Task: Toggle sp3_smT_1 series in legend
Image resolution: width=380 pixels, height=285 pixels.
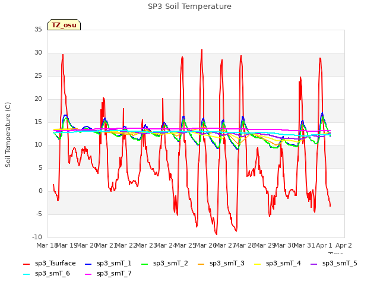Action: pyautogui.click(x=108, y=264)
